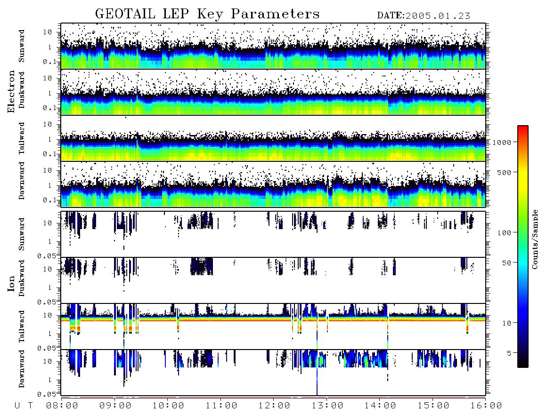538x414 pixels.
Task: Click the 12:00 time axis label
Action: [274, 406]
